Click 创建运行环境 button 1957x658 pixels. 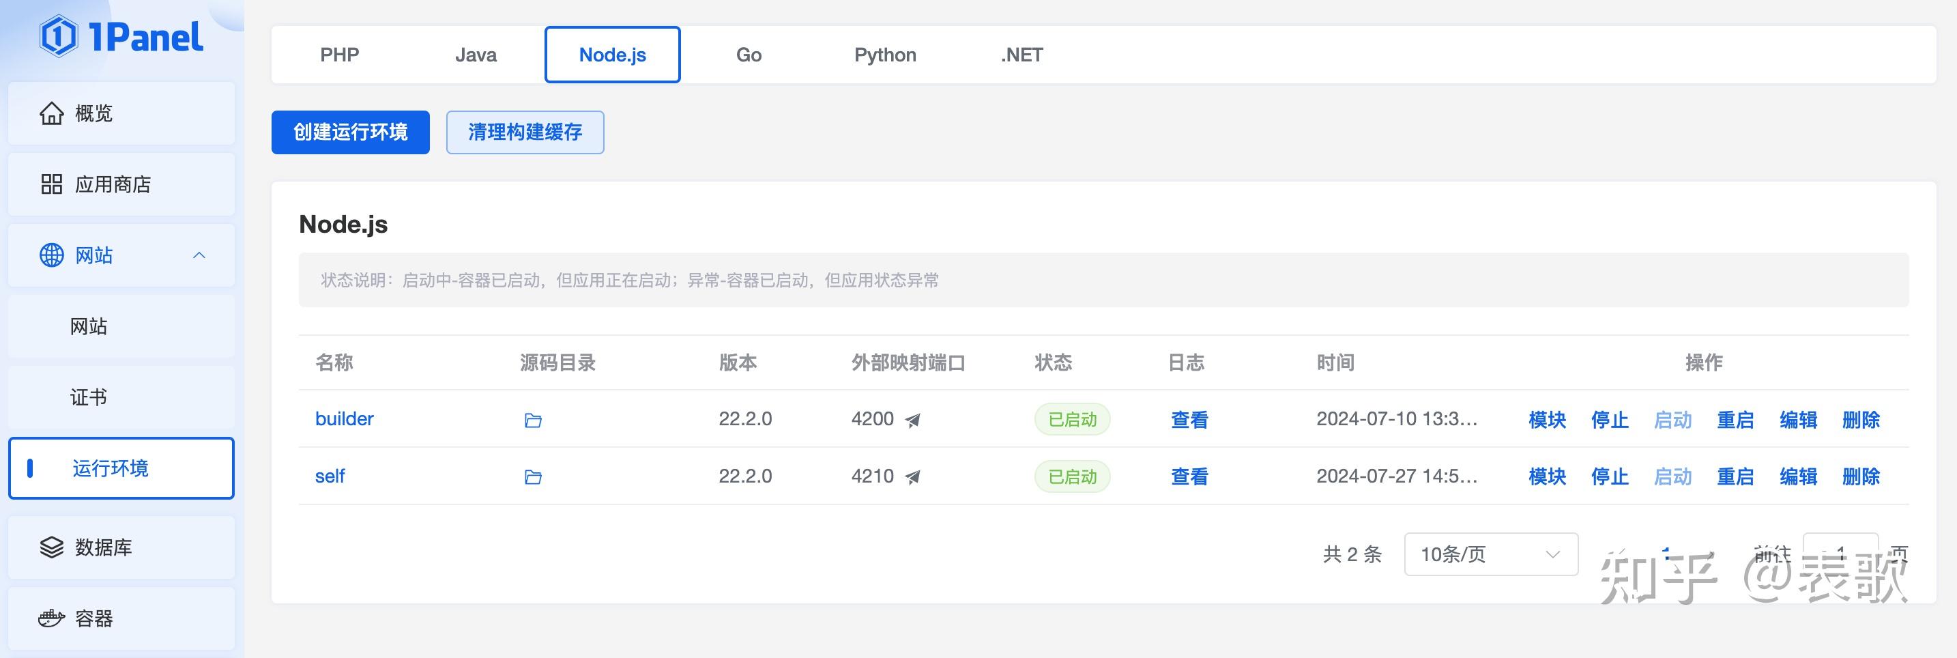(x=350, y=132)
